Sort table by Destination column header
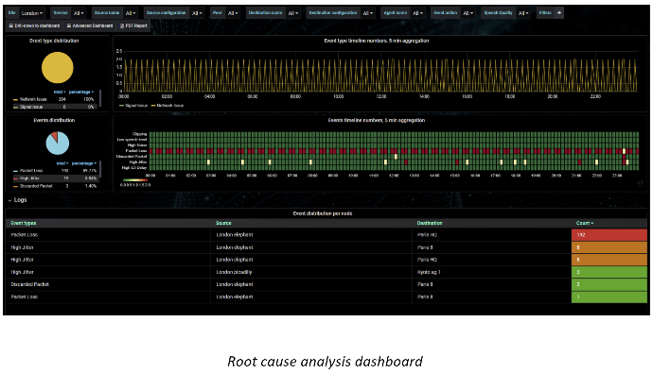This screenshot has height=373, width=653. pos(430,223)
